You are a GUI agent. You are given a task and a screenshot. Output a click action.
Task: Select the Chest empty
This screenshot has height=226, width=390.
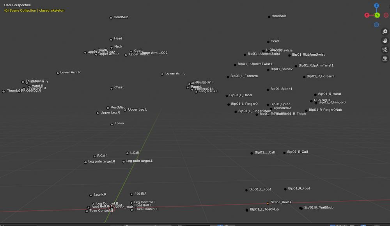pyautogui.click(x=112, y=88)
